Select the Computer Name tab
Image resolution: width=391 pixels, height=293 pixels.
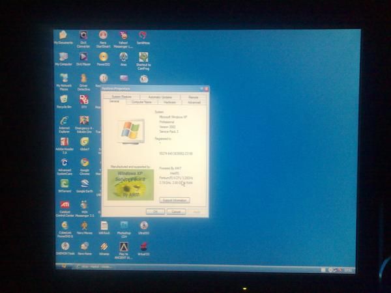[141, 102]
